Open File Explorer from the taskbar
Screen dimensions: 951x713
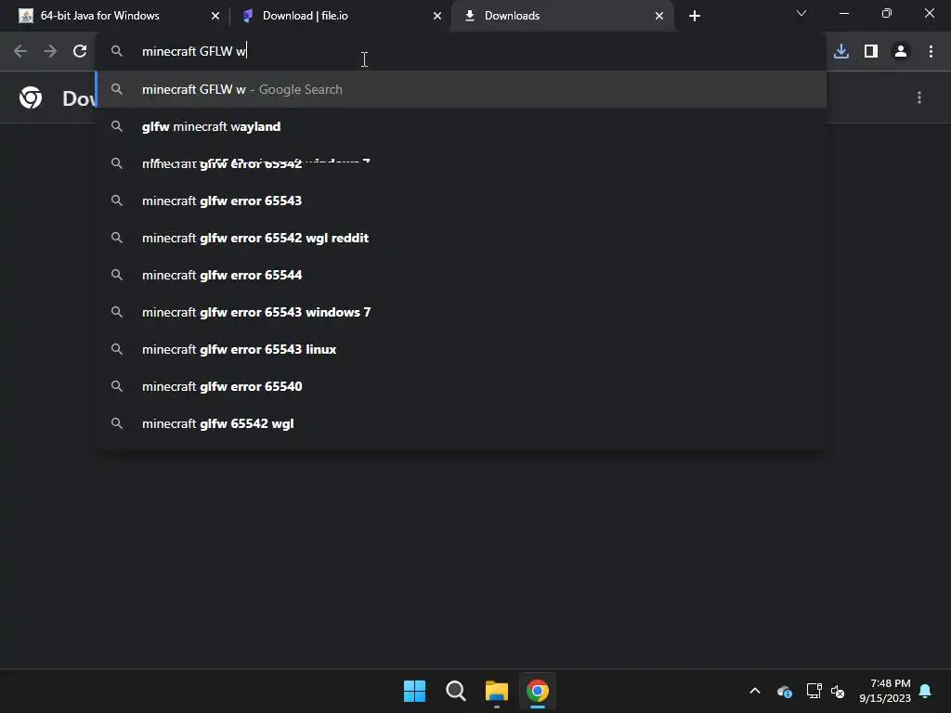[496, 691]
